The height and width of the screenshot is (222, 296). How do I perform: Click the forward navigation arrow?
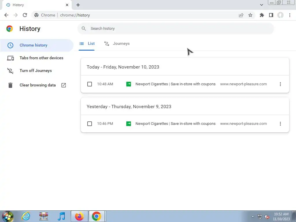point(16,15)
